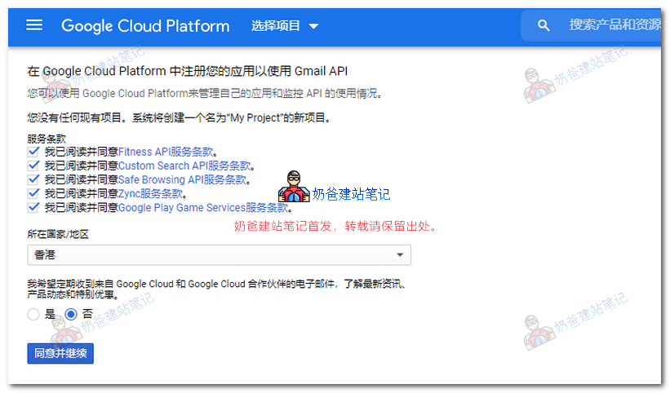Open the Safe Browsing API服务条款 link
Screen dimensions: 670x393
(183, 179)
